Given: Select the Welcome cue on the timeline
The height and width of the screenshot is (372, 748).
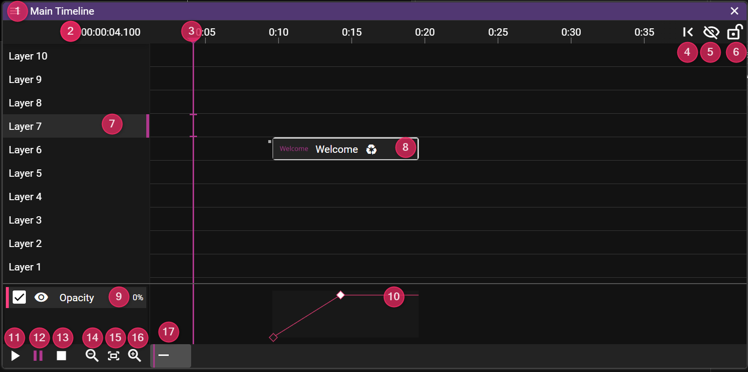Looking at the screenshot, I should (336, 149).
